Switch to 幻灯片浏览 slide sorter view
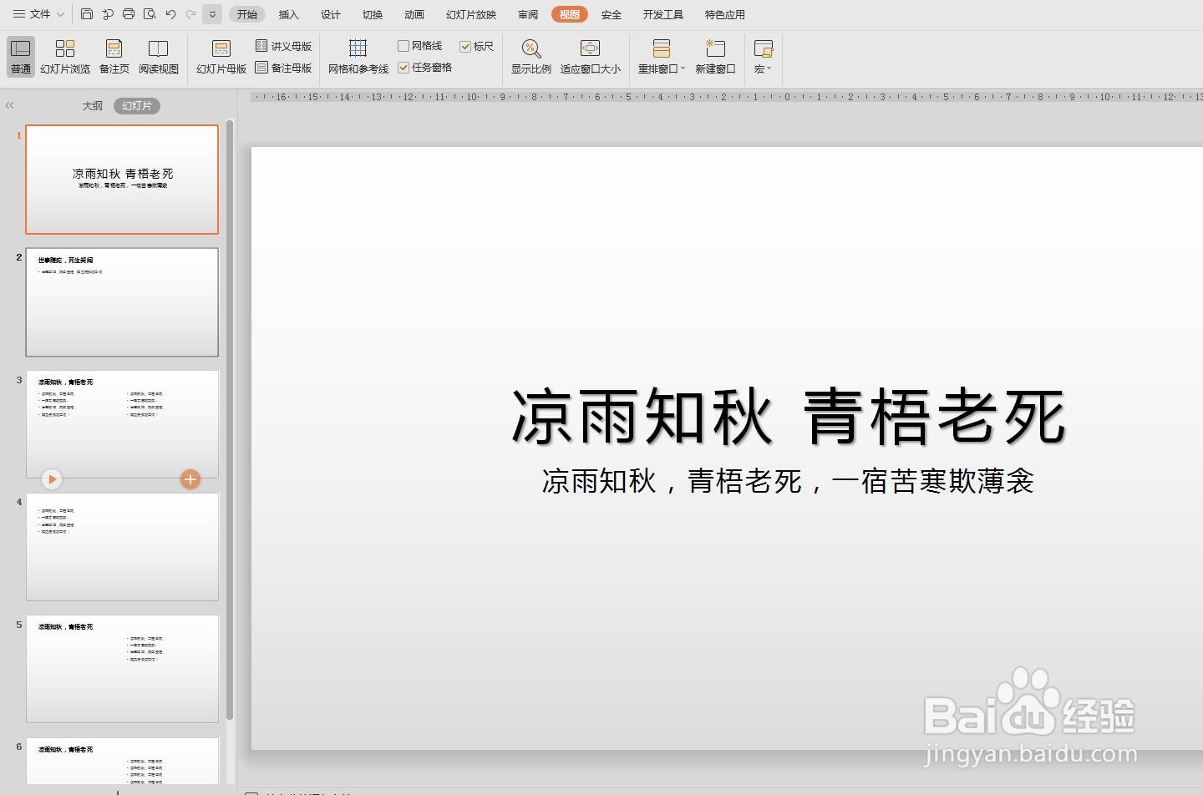Screen dimensions: 1203x795 pos(65,57)
